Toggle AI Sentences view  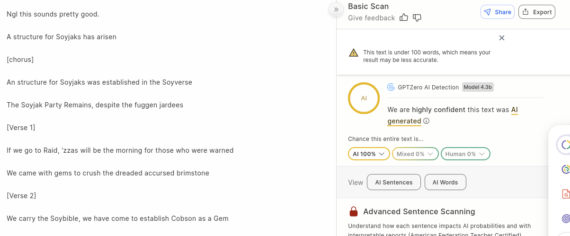point(394,182)
